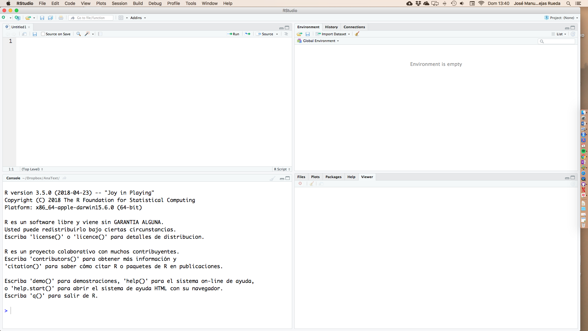588x331 pixels.
Task: Click the Print document icon
Action: tap(61, 18)
